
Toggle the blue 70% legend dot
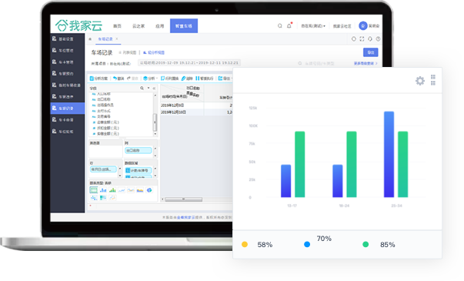(307, 244)
